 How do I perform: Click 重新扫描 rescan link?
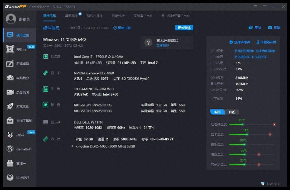122,28
